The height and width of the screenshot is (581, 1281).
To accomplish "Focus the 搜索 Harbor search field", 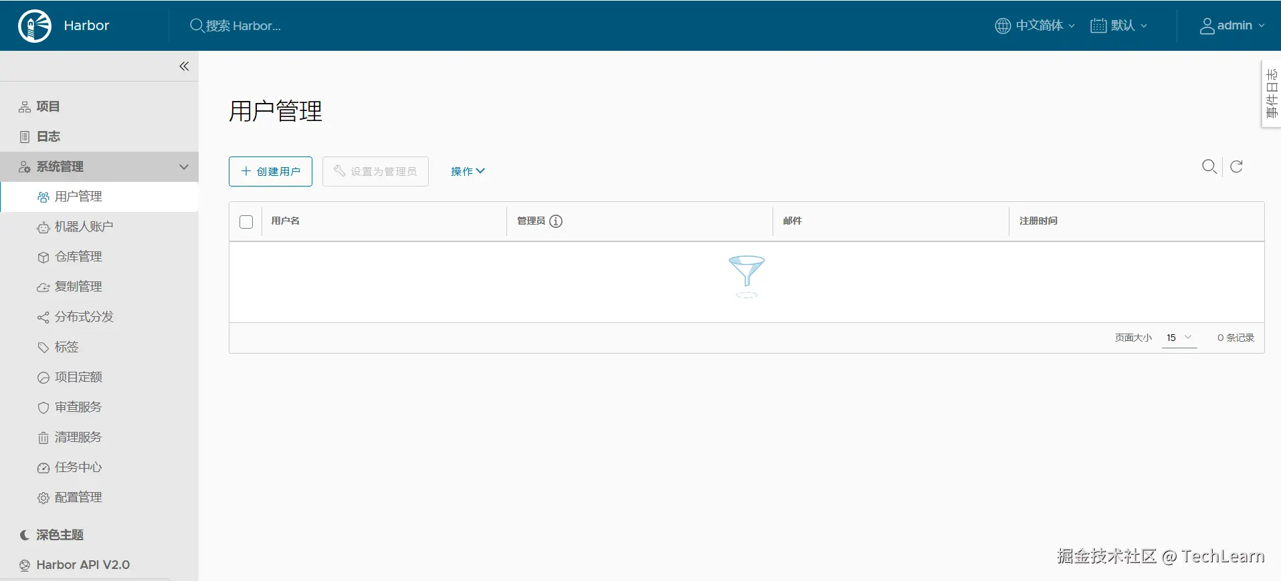I will pos(243,25).
